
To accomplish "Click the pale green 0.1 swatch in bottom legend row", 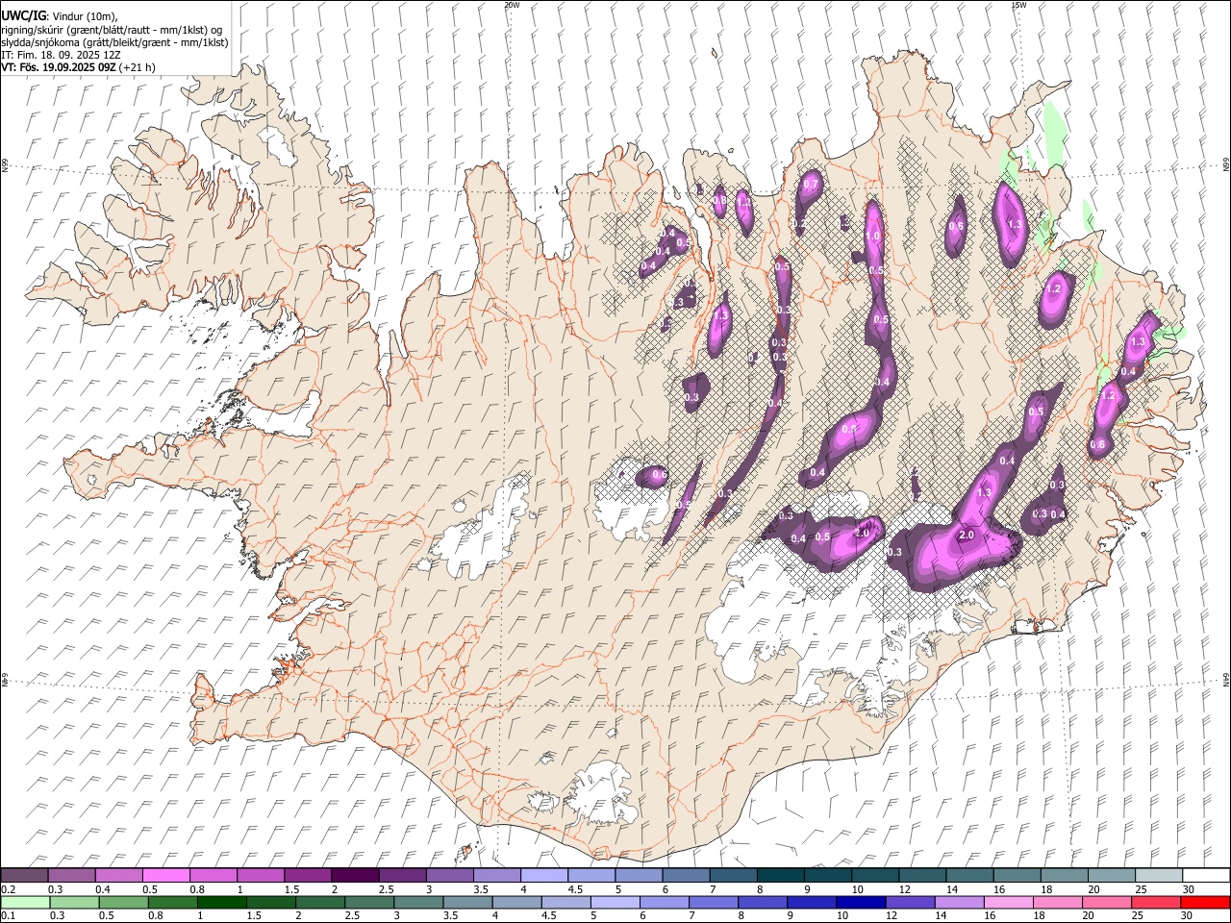I will tap(25, 902).
